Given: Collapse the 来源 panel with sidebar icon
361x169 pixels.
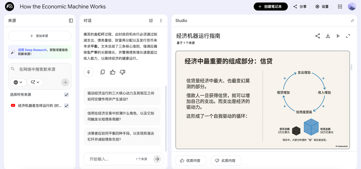Looking at the screenshot, I should click(x=71, y=20).
